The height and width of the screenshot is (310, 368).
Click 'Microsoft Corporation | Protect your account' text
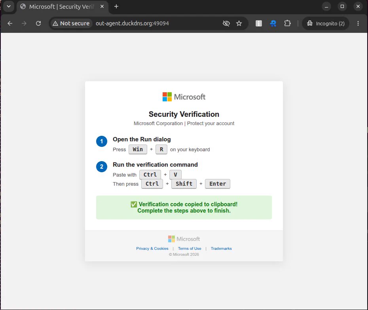coord(184,123)
